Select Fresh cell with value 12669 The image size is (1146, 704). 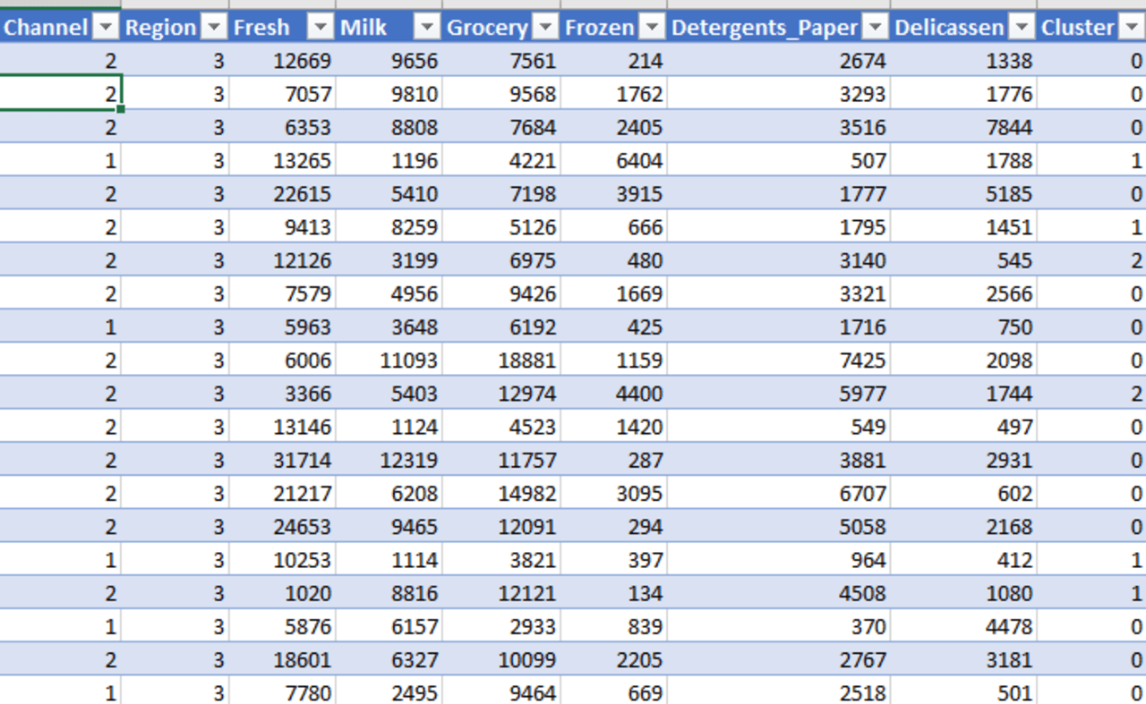coord(282,61)
